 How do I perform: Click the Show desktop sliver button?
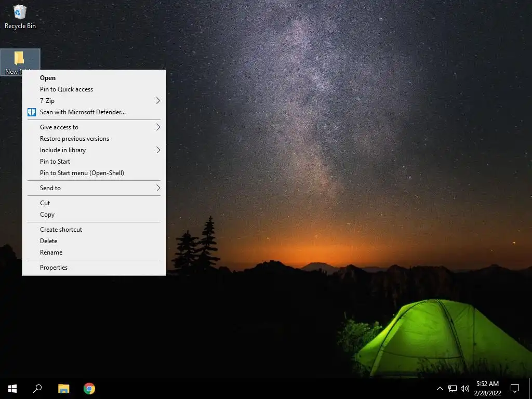point(530,389)
